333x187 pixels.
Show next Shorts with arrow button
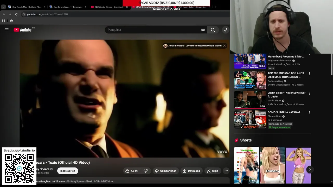[310, 170]
